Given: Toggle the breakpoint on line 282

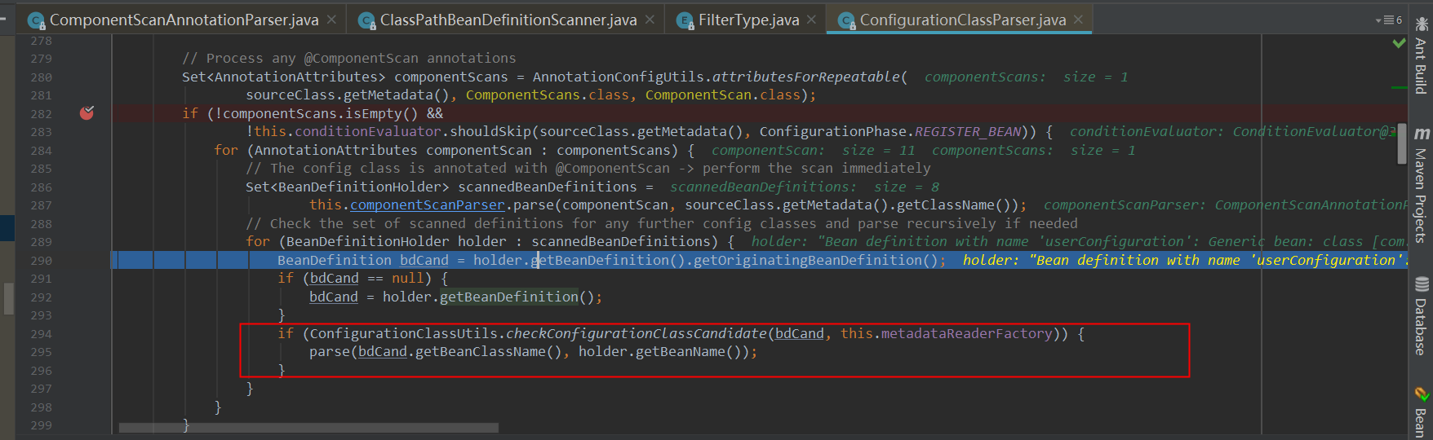Looking at the screenshot, I should (87, 113).
